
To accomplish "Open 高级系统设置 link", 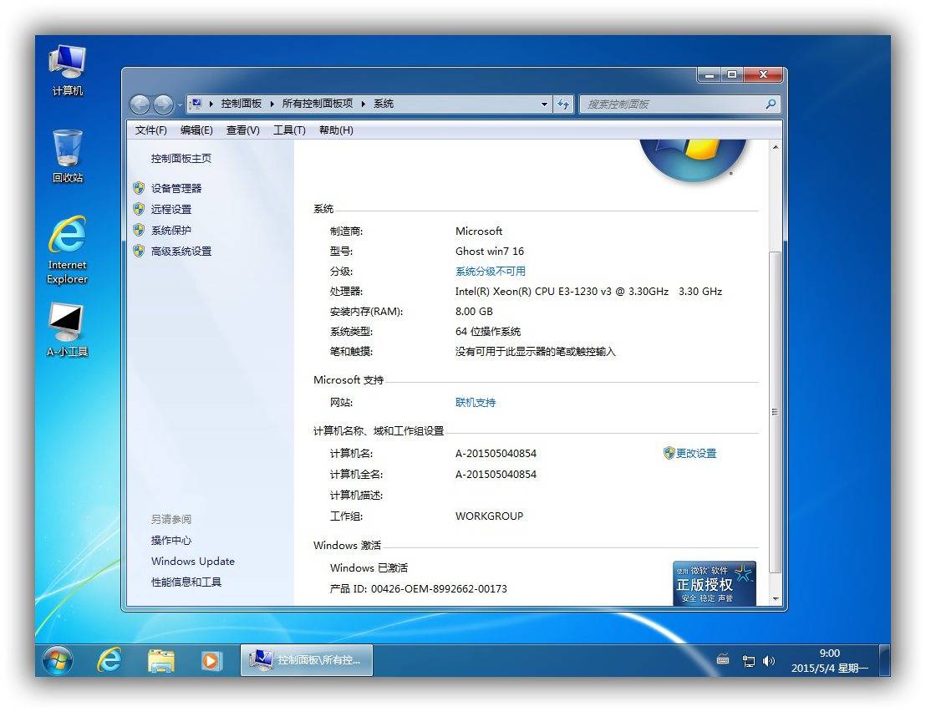I will (x=181, y=251).
